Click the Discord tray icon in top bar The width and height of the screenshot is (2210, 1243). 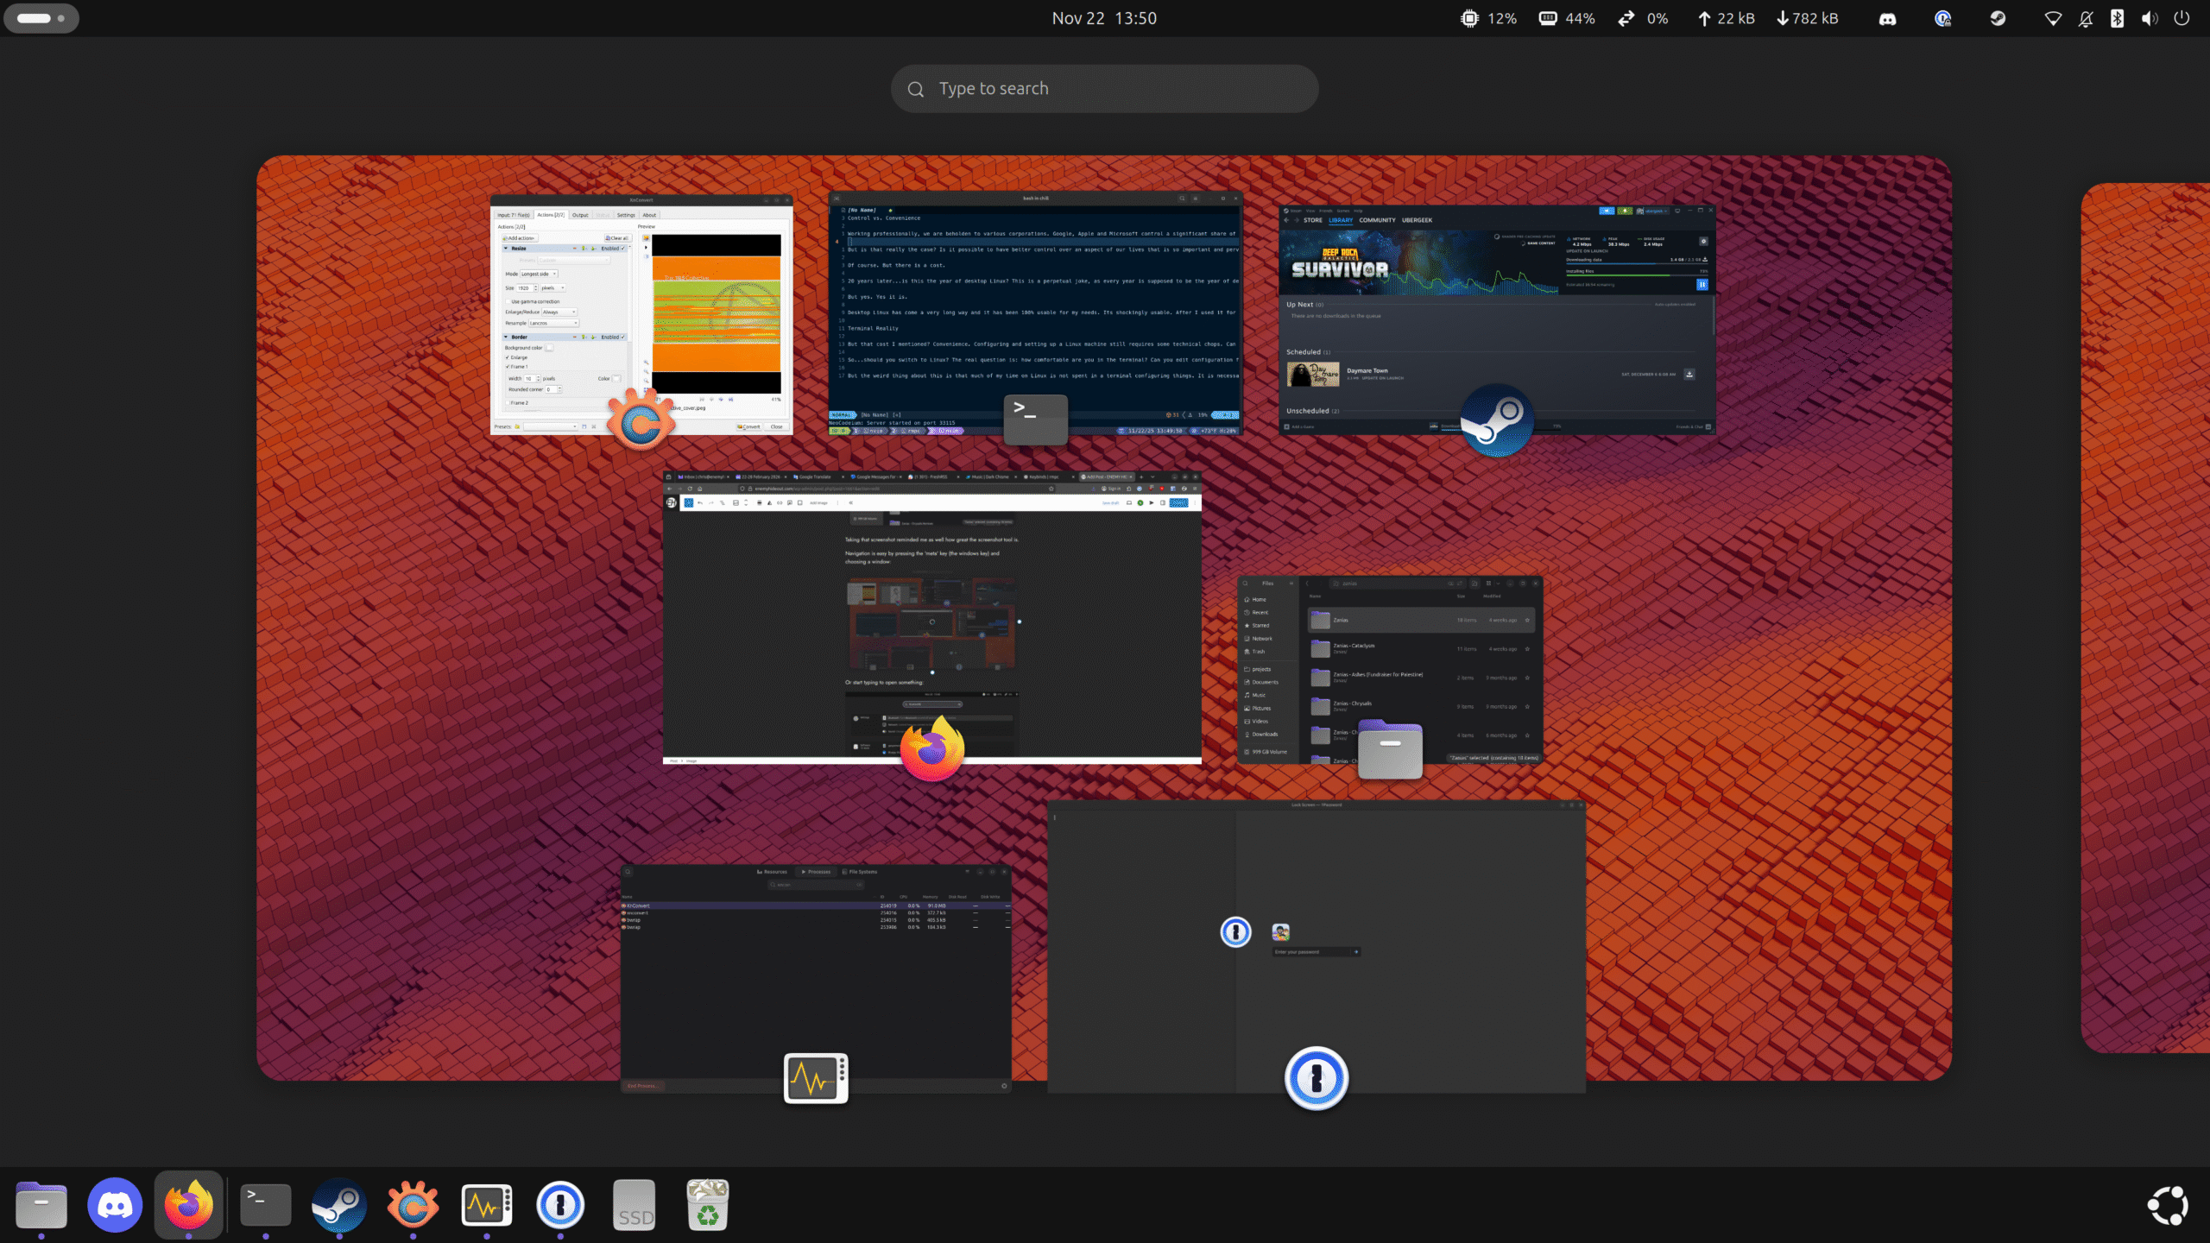point(1888,18)
